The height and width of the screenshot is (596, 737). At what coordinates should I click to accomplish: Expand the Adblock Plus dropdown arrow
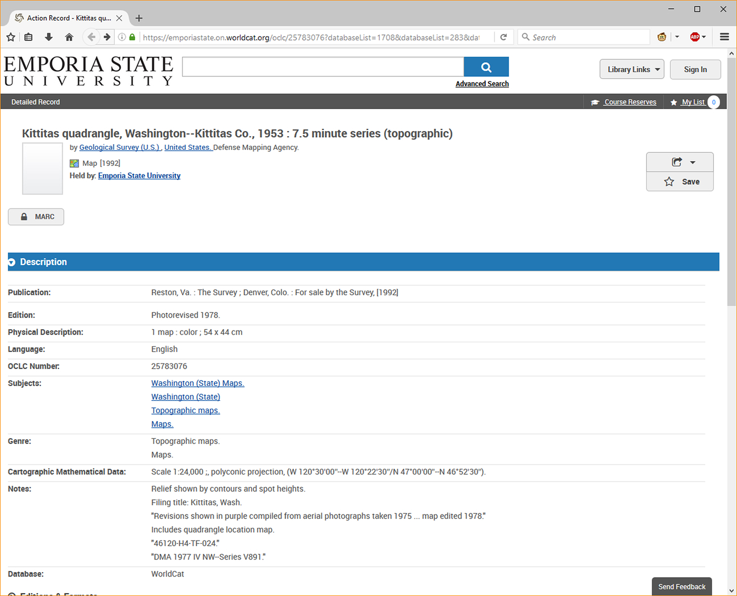pos(704,37)
